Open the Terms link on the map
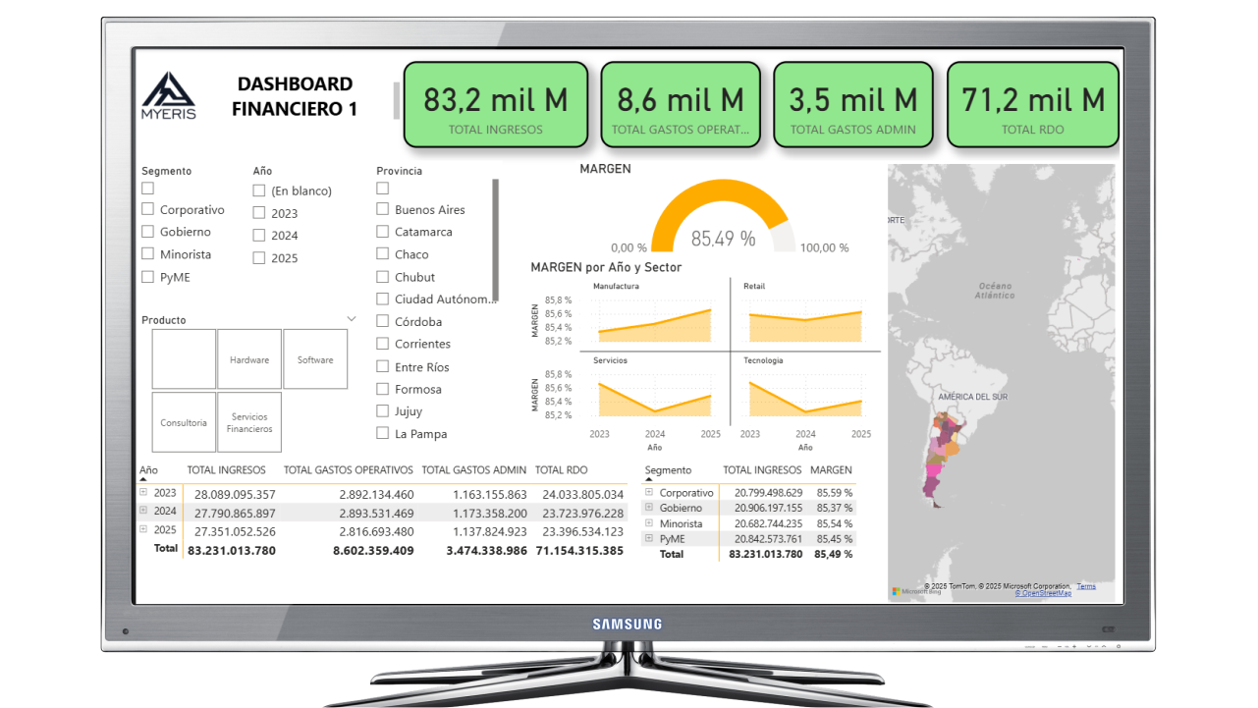The image size is (1258, 708). pos(1085,585)
